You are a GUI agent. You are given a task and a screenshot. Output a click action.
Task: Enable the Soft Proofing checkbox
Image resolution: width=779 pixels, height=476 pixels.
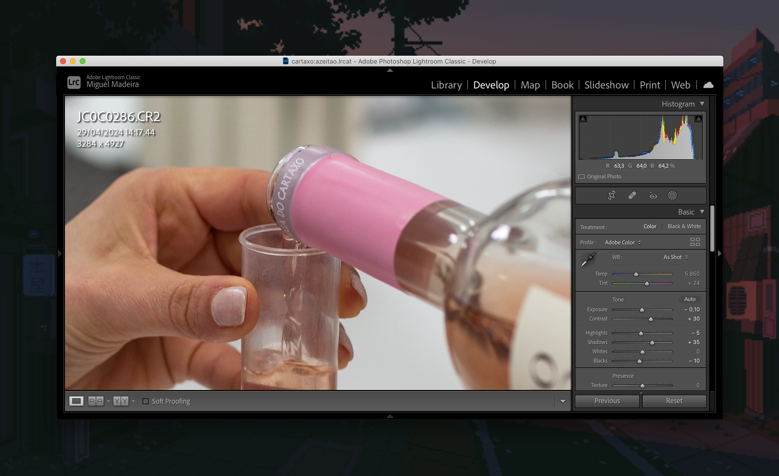(x=146, y=401)
